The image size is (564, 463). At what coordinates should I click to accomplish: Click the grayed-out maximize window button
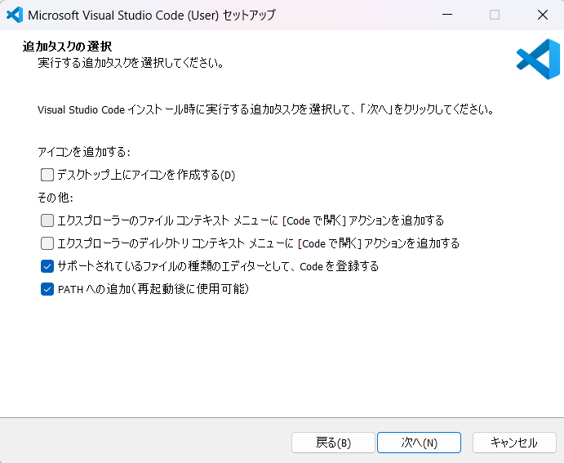495,15
